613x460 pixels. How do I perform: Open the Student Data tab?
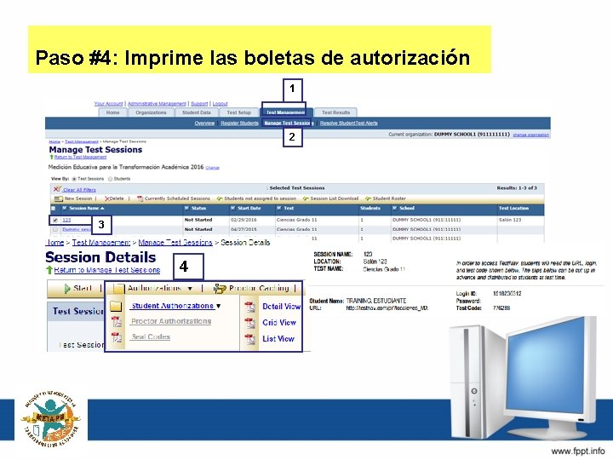(x=197, y=112)
